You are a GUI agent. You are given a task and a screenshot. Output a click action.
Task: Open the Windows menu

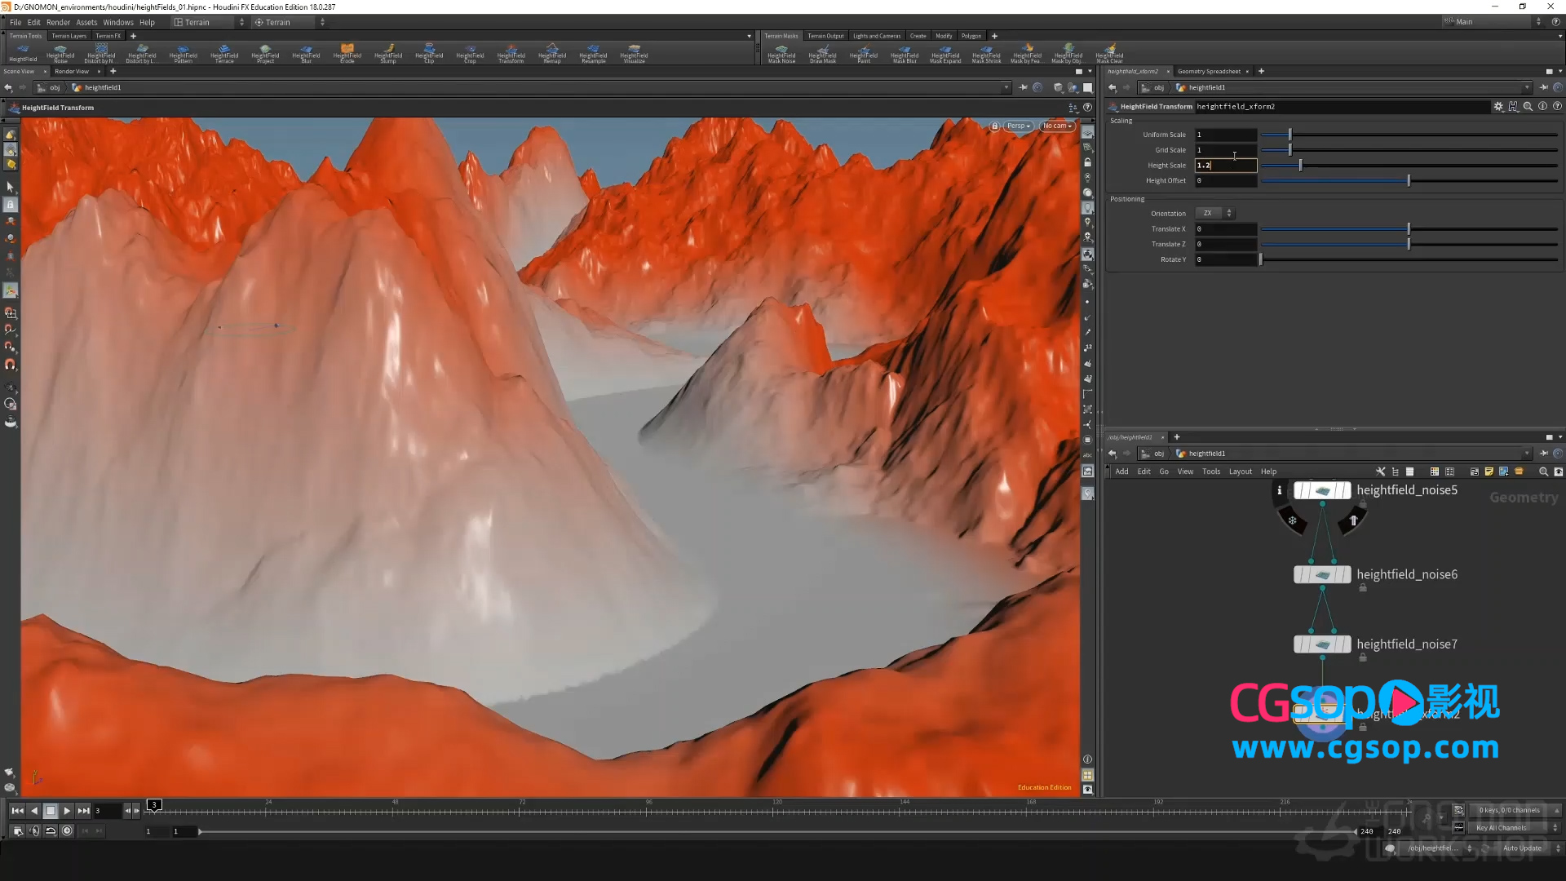point(117,22)
